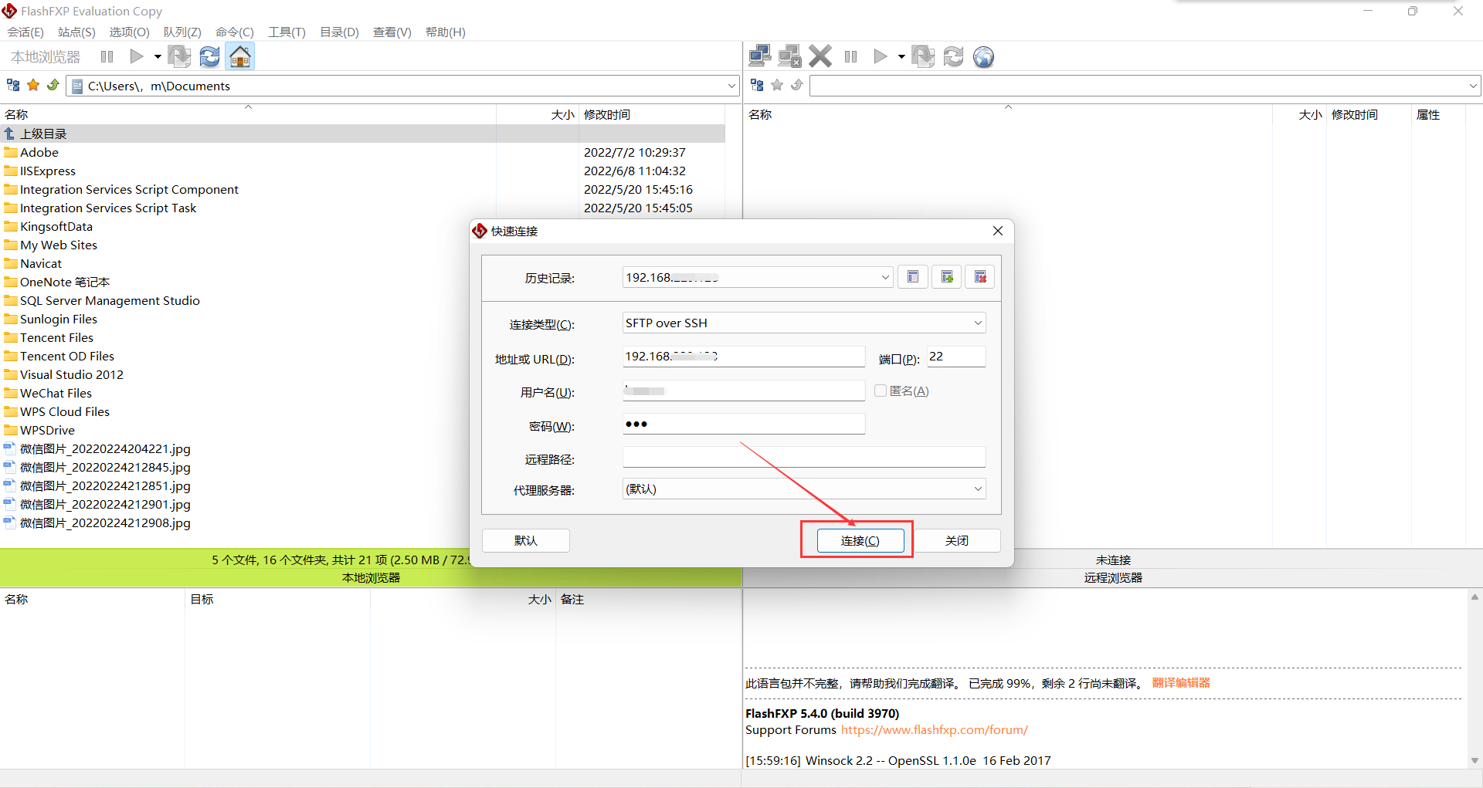Open the 会话(E) menu
Screen dimensions: 1483x788
(x=25, y=32)
